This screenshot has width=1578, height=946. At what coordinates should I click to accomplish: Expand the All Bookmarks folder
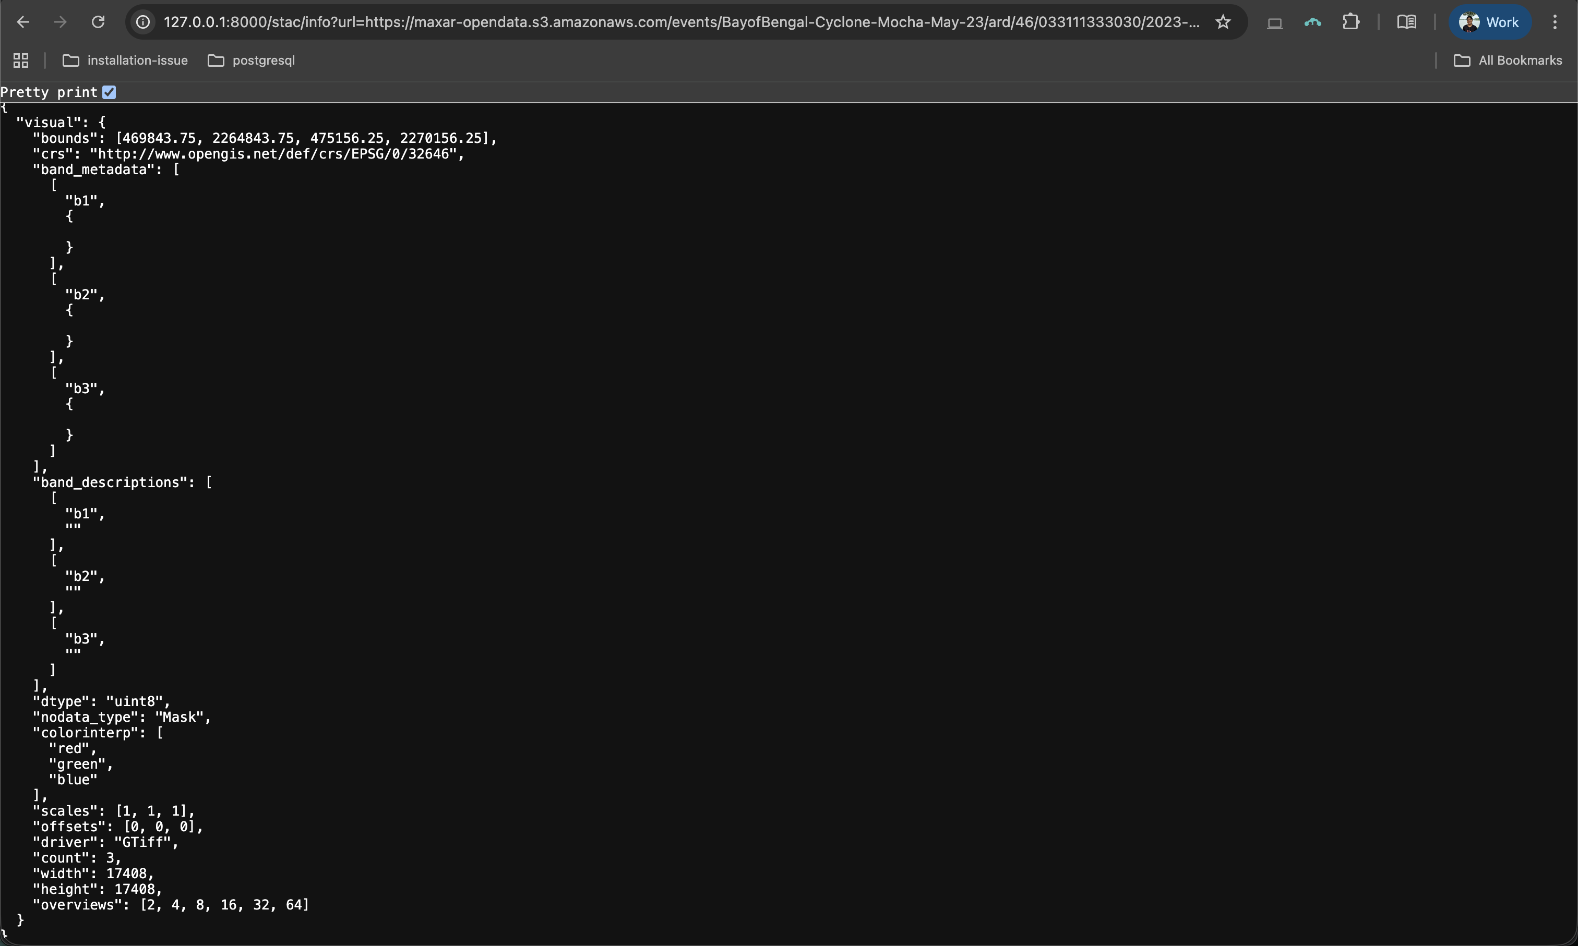(1507, 60)
